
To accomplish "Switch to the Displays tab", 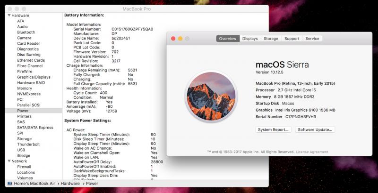I will coord(250,39).
